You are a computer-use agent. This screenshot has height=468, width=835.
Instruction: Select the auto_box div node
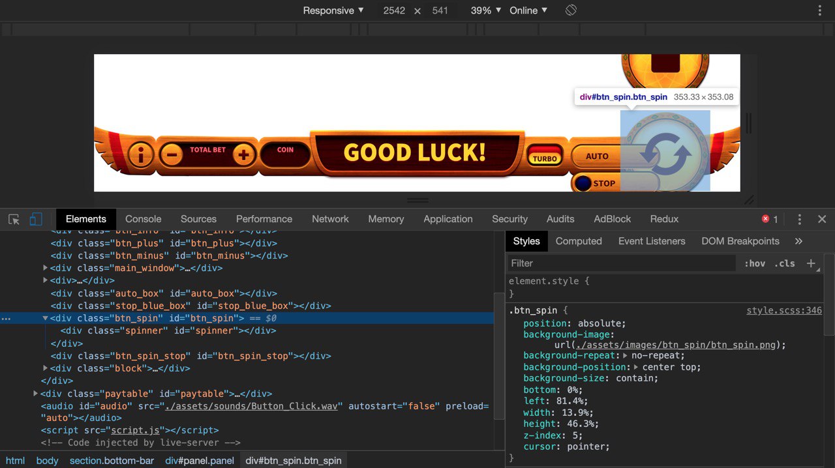click(164, 293)
